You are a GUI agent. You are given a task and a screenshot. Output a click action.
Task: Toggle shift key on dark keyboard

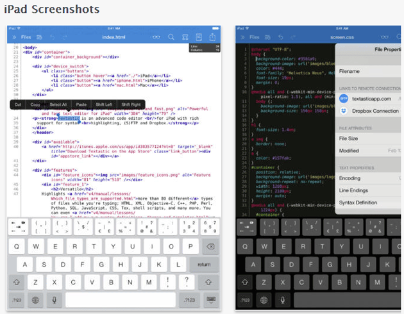(245, 282)
